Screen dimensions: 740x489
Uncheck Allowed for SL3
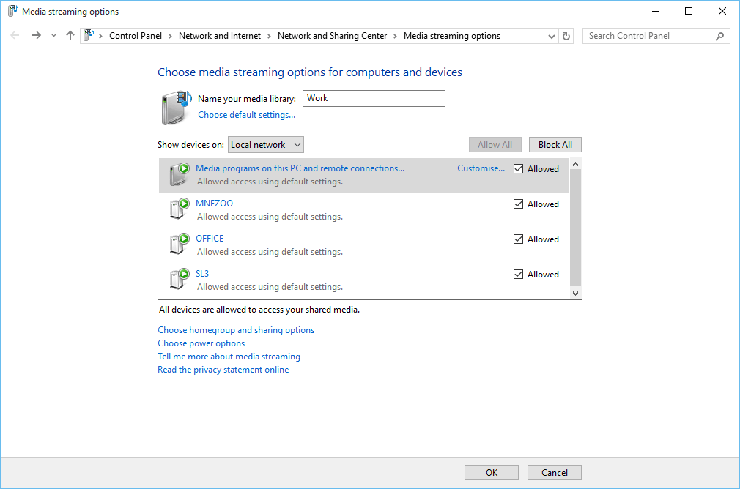[518, 274]
